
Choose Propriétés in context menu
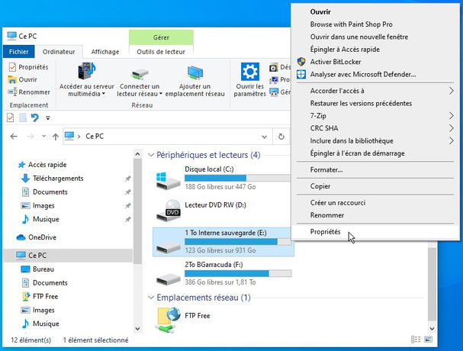tap(375, 232)
